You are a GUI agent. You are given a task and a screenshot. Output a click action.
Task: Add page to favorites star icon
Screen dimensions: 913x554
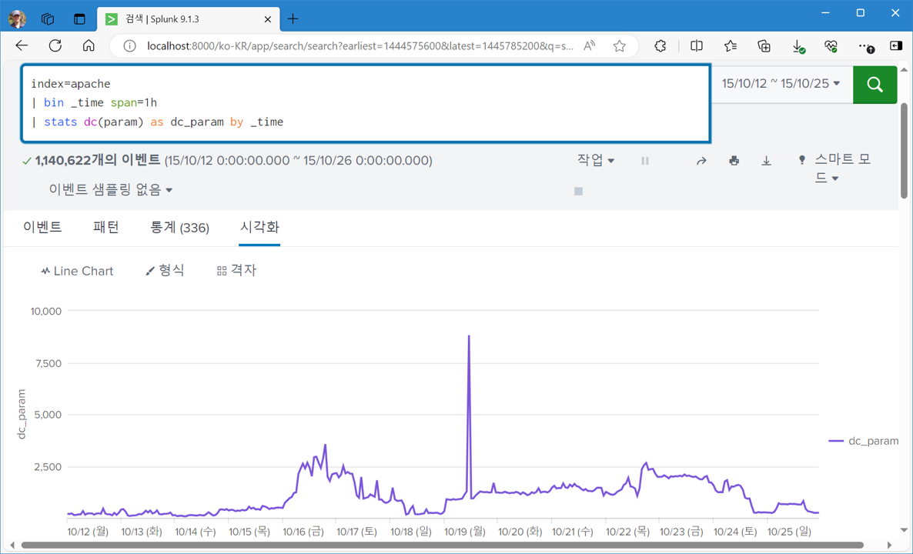(619, 46)
